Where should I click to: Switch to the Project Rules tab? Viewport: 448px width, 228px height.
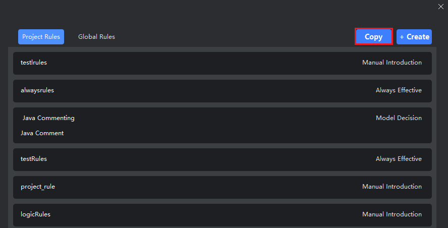pyautogui.click(x=41, y=37)
